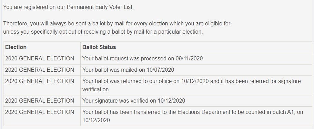Viewport: 314px width, 129px height.
Task: Click the 'unless you specifically opt out' line
Action: pos(103,32)
